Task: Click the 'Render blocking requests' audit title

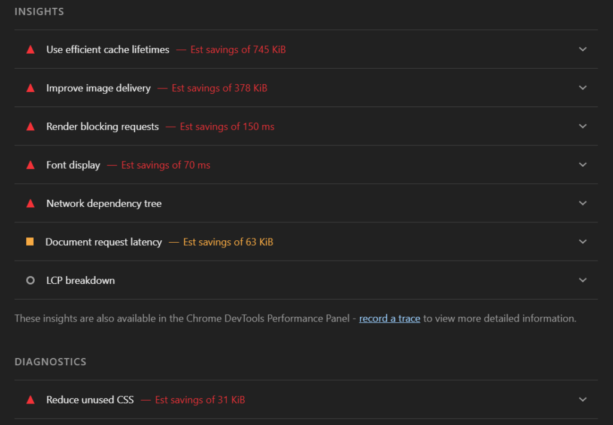Action: (x=102, y=127)
